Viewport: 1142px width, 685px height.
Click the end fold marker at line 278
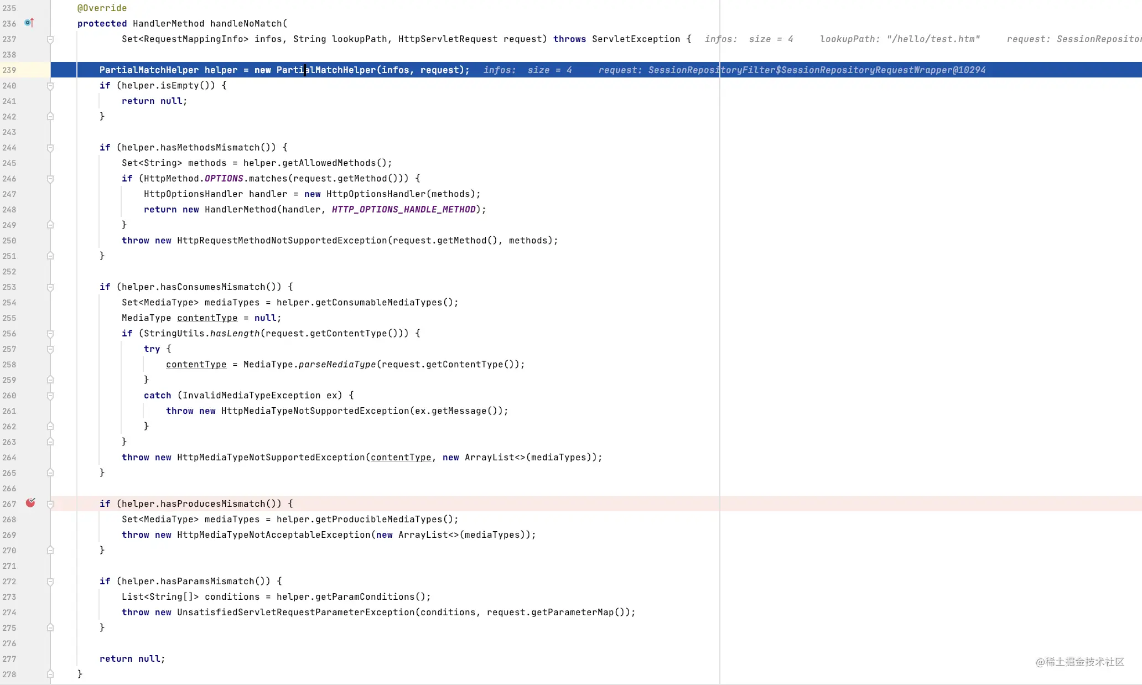50,674
